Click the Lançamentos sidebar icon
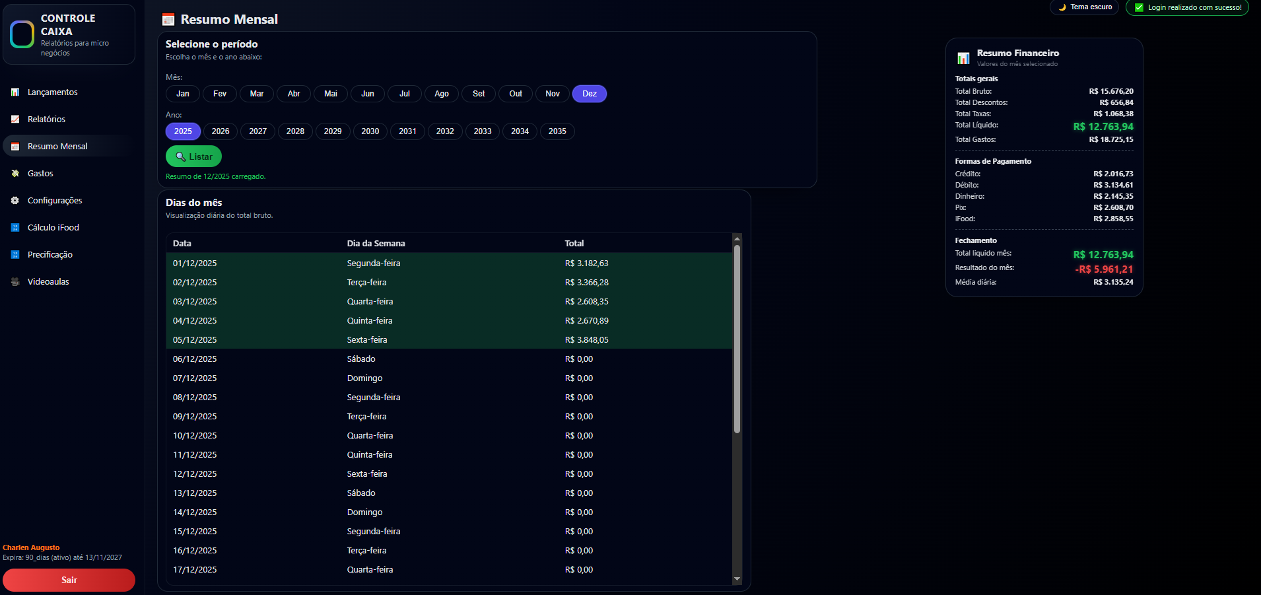Viewport: 1261px width, 595px height. (15, 92)
